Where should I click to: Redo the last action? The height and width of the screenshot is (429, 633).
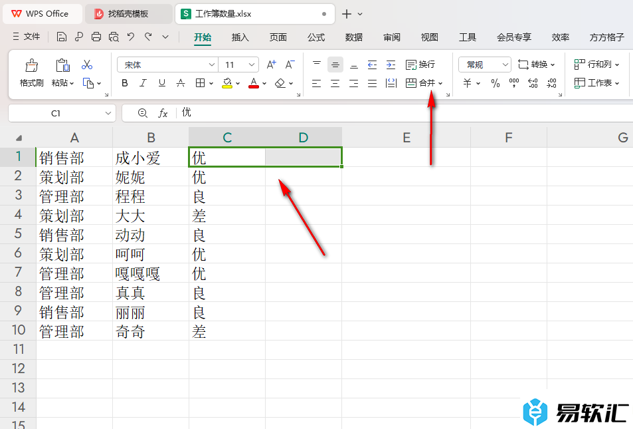148,37
